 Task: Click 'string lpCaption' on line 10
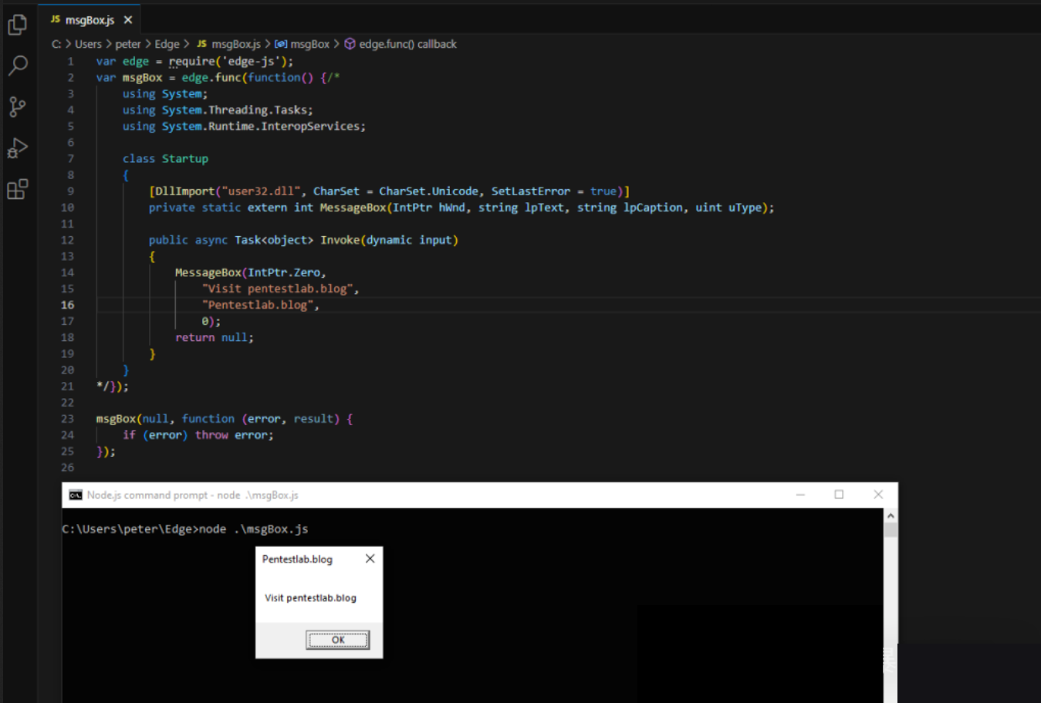click(x=630, y=208)
